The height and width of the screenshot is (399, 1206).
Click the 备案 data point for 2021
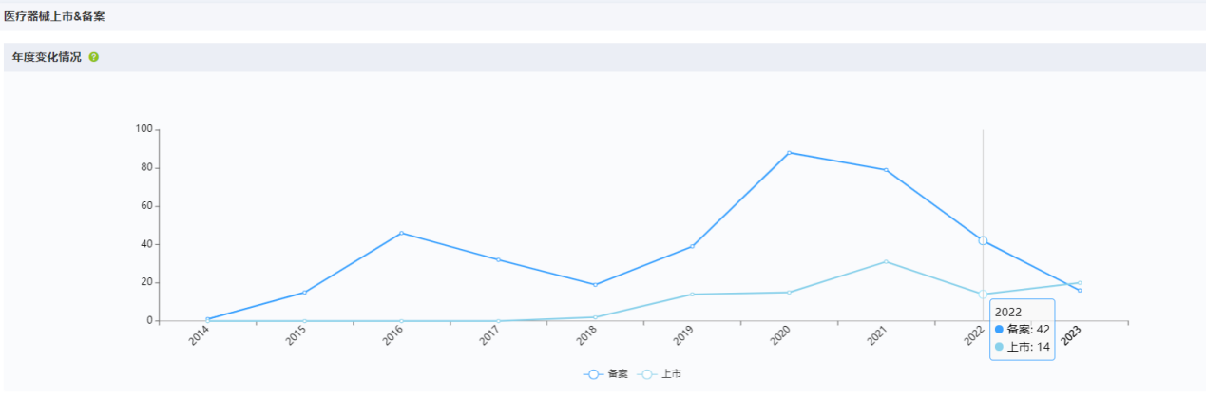point(886,170)
